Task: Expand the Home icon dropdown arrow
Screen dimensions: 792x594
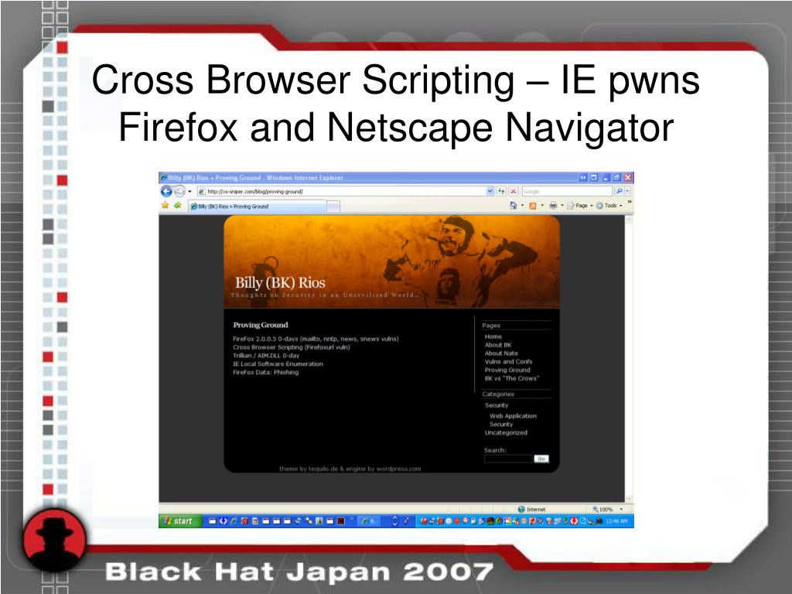Action: (x=522, y=206)
